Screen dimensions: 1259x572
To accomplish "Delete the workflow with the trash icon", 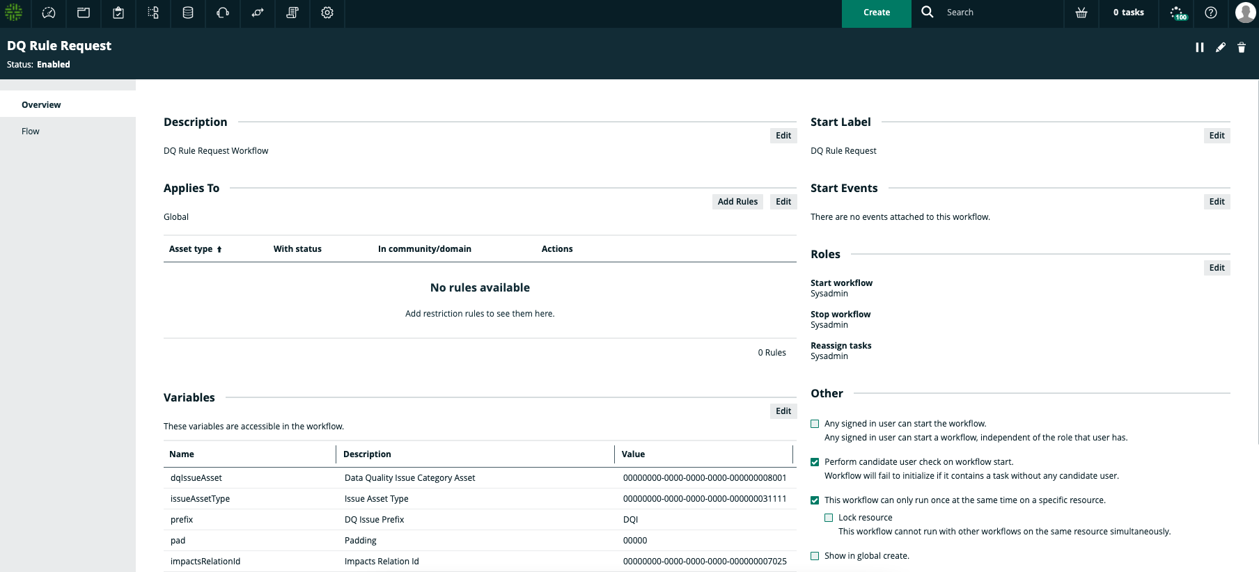I will [1242, 47].
